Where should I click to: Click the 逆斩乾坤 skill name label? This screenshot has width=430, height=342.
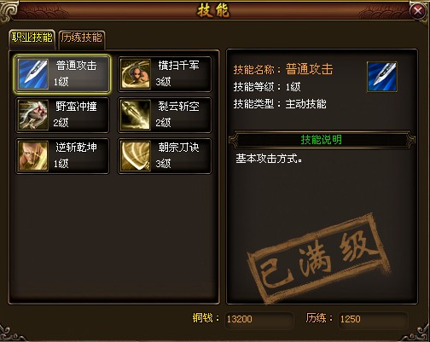click(x=76, y=148)
